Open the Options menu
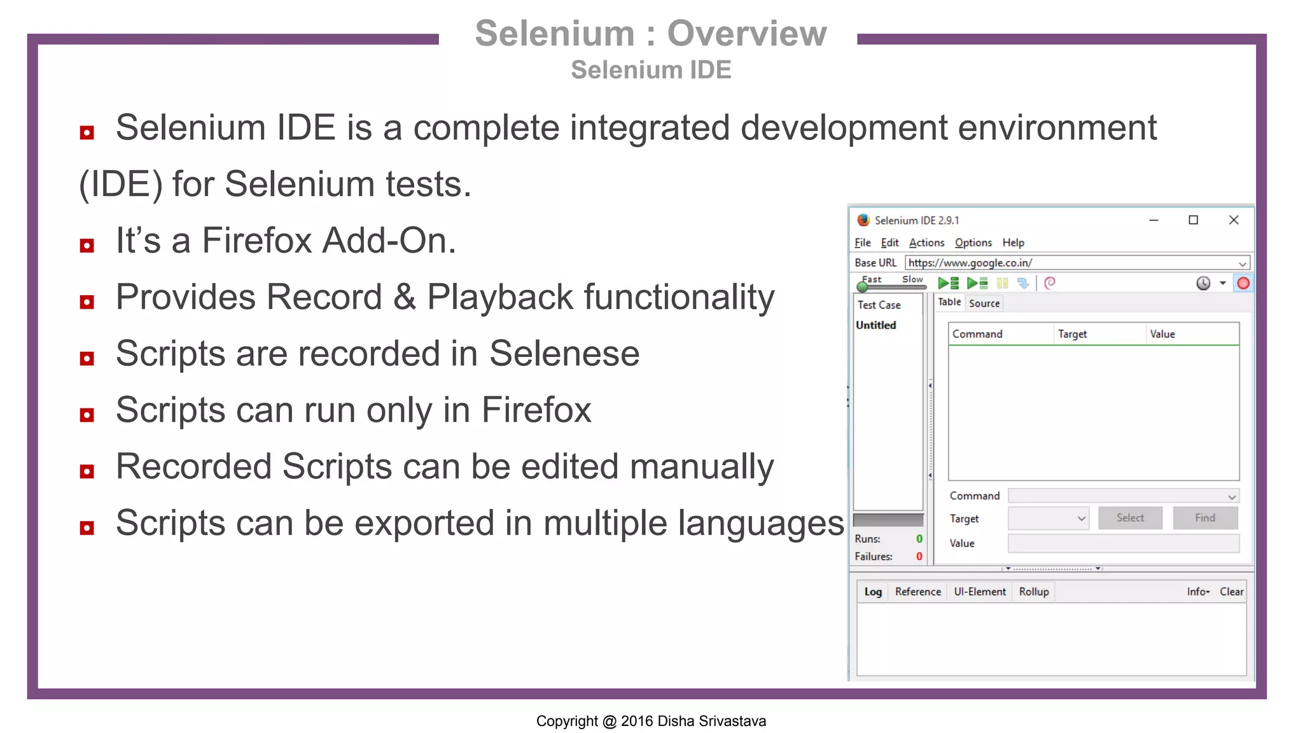 pos(973,242)
